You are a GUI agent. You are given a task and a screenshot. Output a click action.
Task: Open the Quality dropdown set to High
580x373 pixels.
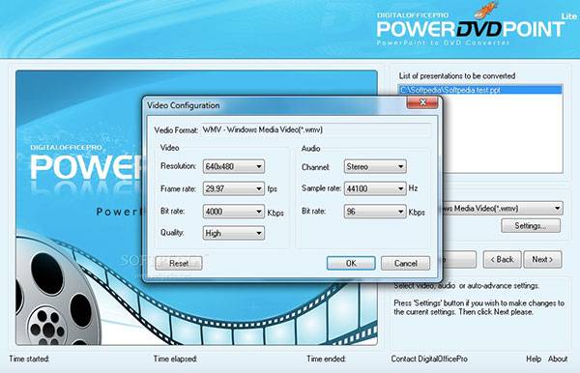[x=233, y=233]
